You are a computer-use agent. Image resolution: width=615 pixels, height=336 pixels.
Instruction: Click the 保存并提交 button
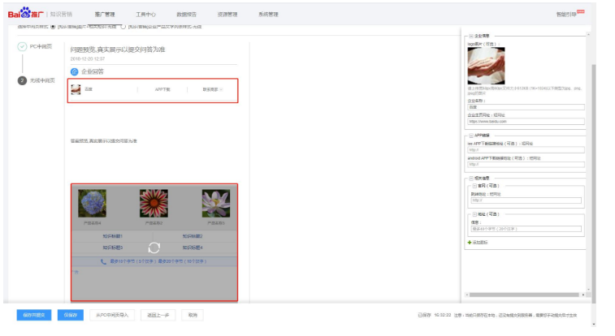point(34,314)
